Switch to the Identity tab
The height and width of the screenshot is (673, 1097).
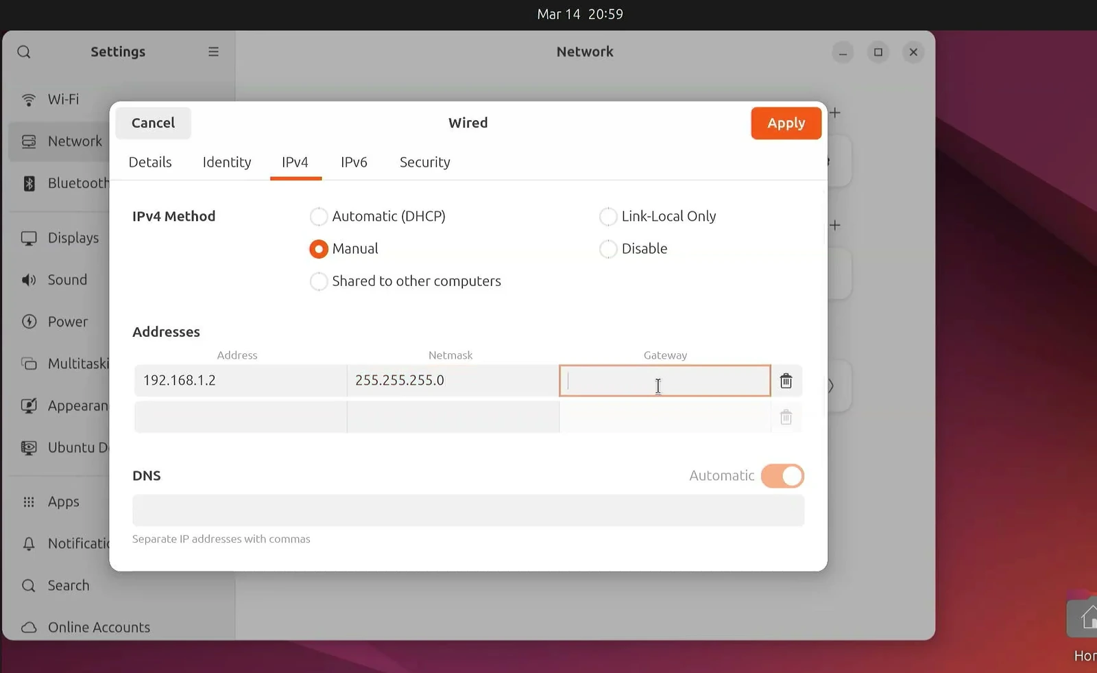pos(227,163)
